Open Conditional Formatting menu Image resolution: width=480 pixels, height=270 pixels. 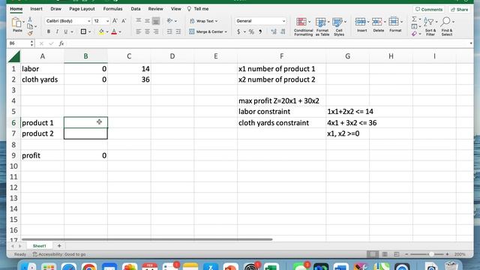point(303,27)
